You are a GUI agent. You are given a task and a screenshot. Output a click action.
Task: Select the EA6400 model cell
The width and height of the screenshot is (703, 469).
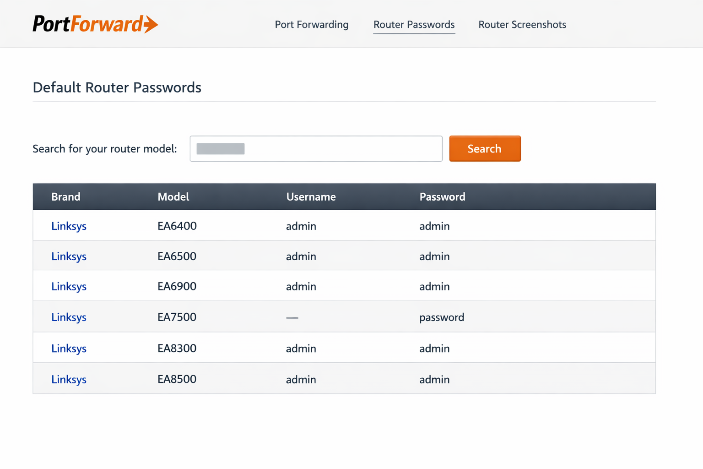coord(177,226)
